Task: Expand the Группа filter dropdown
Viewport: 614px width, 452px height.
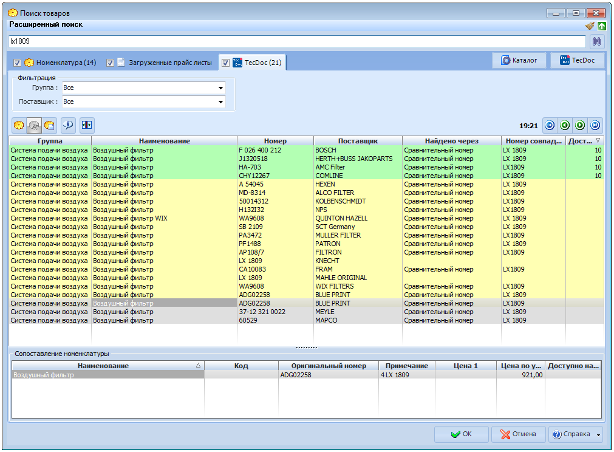Action: click(220, 88)
